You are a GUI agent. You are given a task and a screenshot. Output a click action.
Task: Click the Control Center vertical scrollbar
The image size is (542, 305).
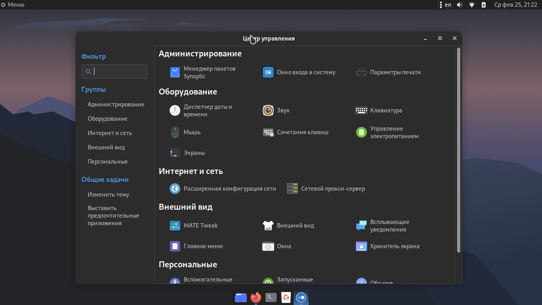pyautogui.click(x=459, y=150)
